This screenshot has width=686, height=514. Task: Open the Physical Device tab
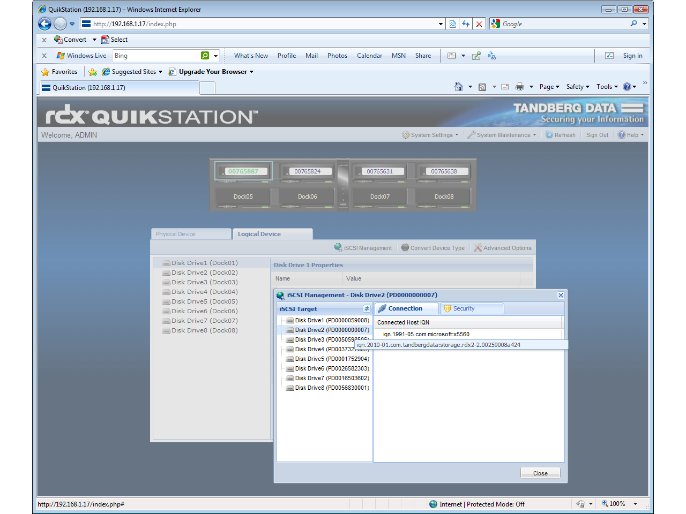click(191, 234)
